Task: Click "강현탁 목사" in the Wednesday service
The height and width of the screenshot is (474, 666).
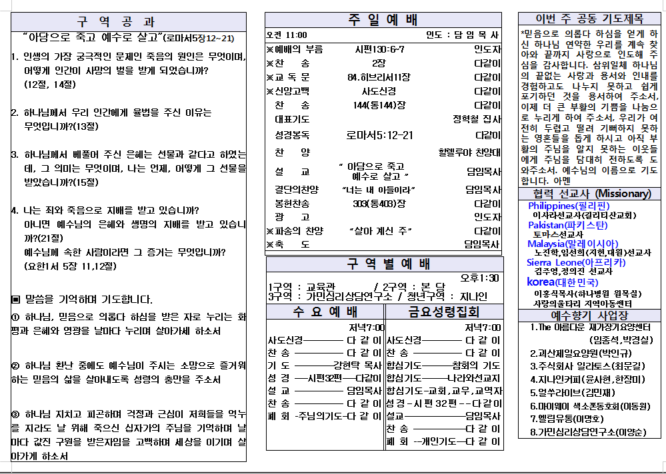Action: point(357,365)
